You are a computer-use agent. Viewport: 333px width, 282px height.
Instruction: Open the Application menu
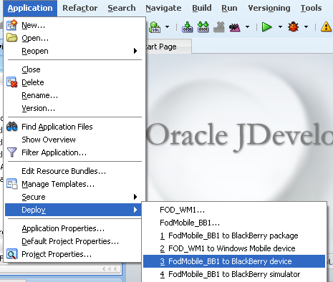[30, 8]
